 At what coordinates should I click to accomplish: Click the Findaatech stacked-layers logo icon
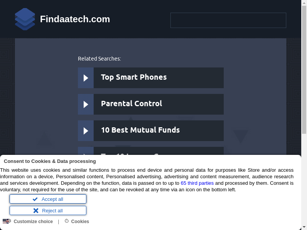25,19
